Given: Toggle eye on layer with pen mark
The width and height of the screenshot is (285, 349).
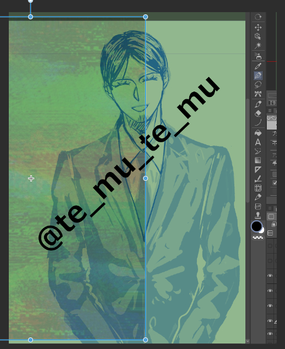Looking at the screenshot, I should [270, 321].
